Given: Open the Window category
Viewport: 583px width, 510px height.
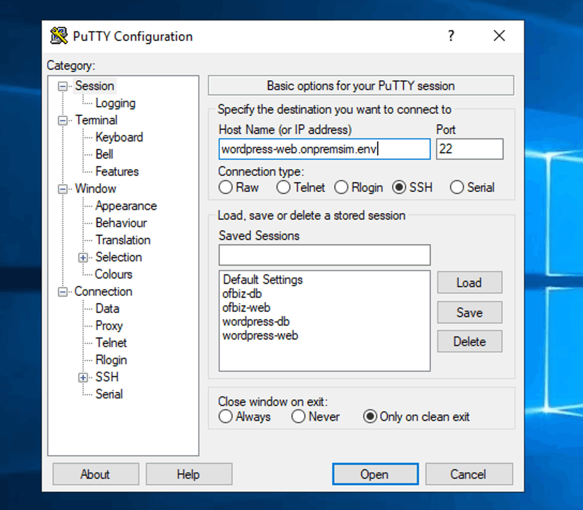Looking at the screenshot, I should (x=95, y=189).
